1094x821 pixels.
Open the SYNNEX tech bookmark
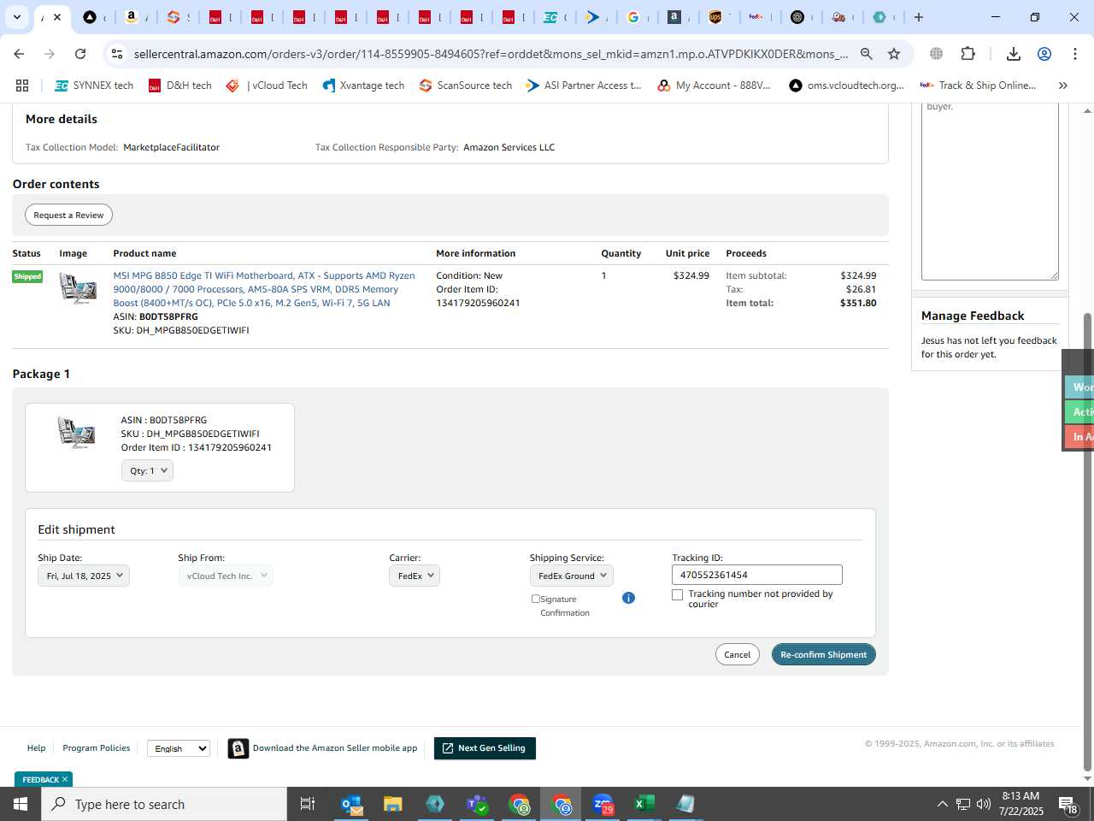tap(94, 86)
